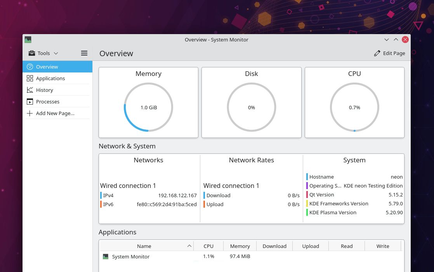The image size is (434, 272).
Task: Click the IPv6 orange color marker
Action: point(101,204)
